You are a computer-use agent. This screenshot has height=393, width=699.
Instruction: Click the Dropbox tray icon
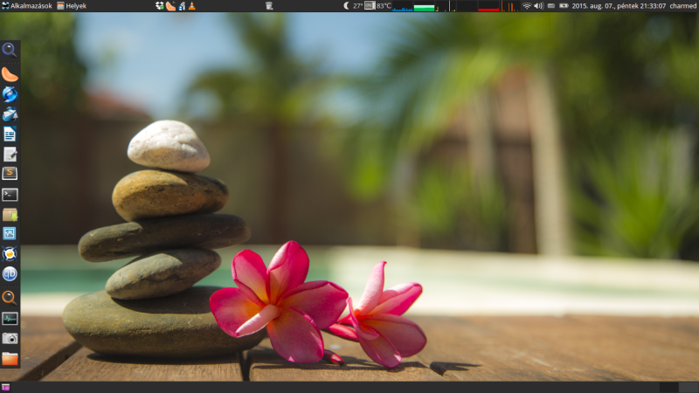160,6
